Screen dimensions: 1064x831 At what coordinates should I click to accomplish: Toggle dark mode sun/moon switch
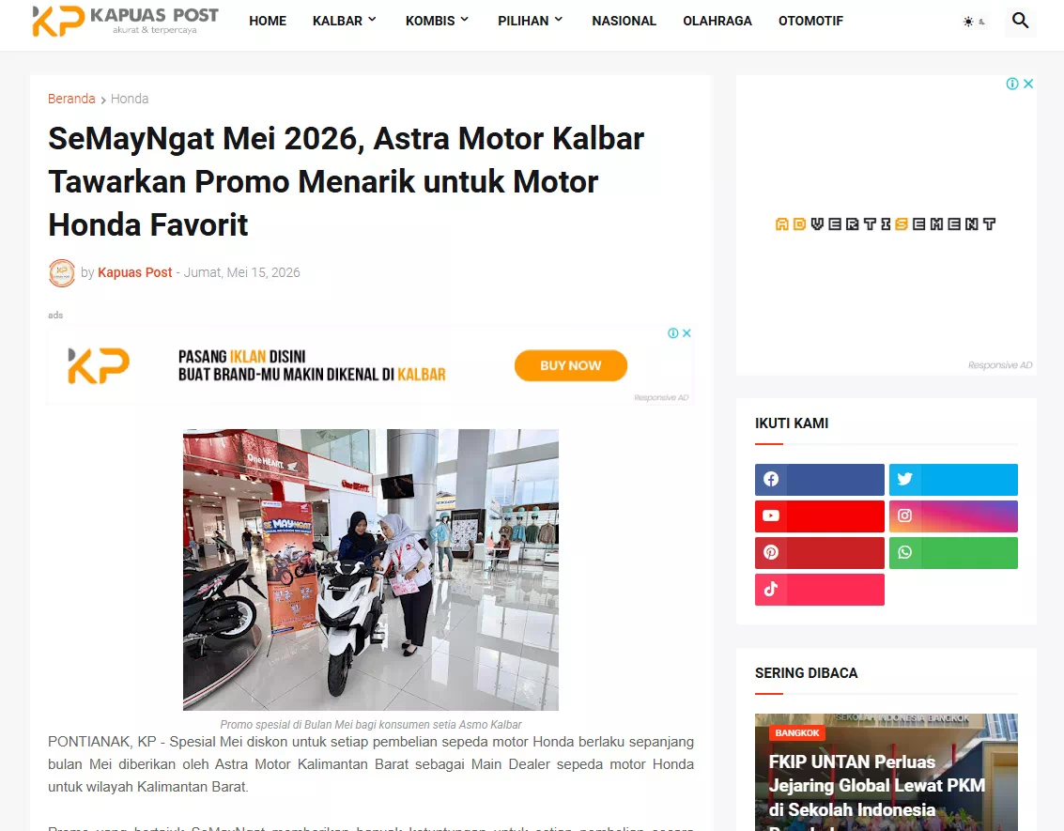click(974, 22)
